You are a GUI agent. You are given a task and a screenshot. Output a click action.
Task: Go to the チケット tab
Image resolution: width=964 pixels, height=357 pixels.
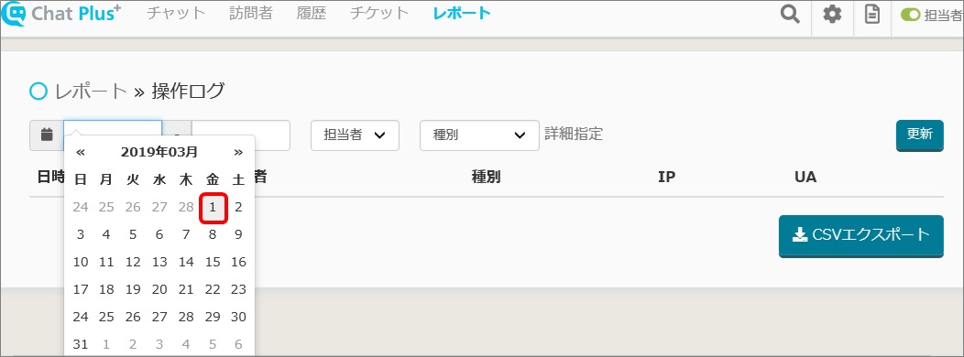click(x=379, y=13)
